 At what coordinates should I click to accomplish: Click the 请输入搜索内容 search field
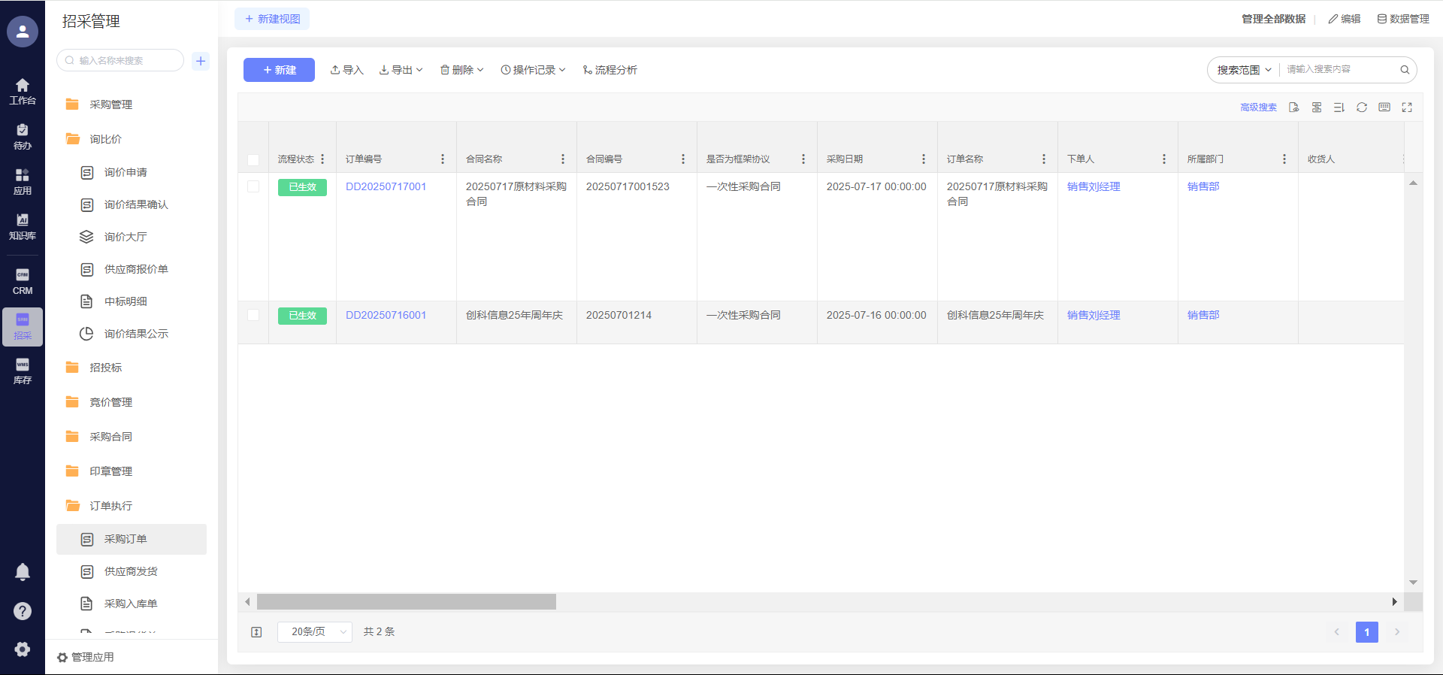click(1339, 69)
